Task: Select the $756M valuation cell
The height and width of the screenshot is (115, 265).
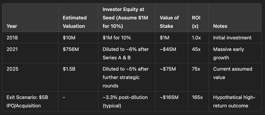Action: pyautogui.click(x=71, y=49)
